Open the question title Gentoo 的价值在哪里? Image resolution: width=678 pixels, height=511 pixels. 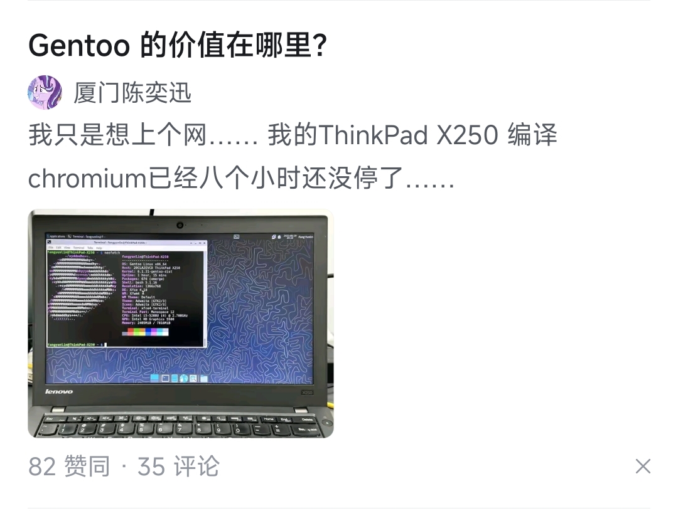(x=177, y=45)
